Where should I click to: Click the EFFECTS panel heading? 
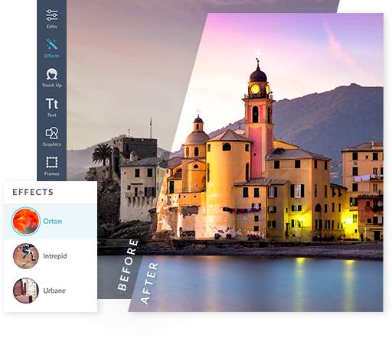pyautogui.click(x=33, y=192)
